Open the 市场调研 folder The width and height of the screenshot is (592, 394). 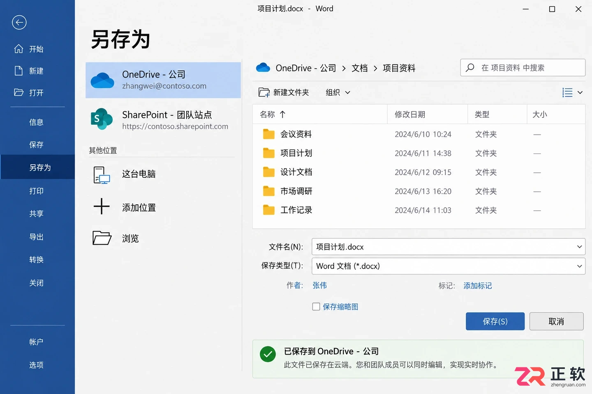pyautogui.click(x=419, y=191)
